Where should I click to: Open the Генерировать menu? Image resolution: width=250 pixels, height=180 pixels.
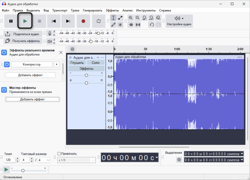tap(93, 10)
